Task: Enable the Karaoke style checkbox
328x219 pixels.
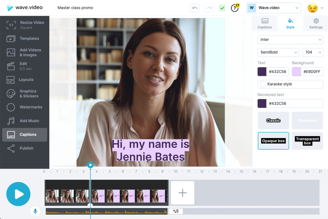Action: pos(263,84)
